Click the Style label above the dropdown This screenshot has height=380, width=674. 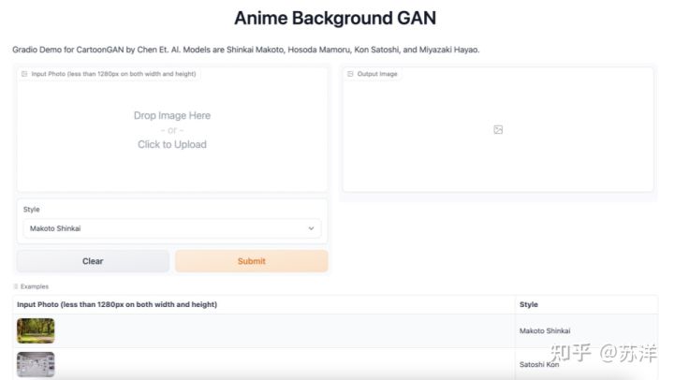(32, 210)
